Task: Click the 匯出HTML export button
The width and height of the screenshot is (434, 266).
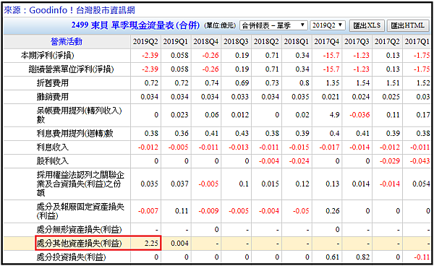Action: (407, 25)
